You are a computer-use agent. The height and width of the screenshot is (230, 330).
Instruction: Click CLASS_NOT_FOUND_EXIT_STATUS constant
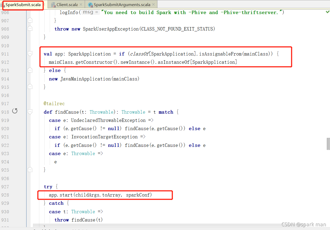[177, 29]
